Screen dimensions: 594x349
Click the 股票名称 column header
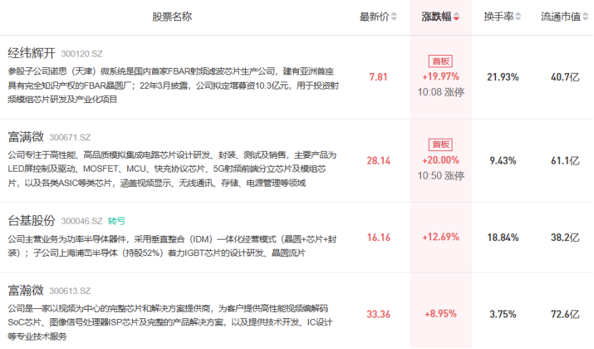pos(172,16)
